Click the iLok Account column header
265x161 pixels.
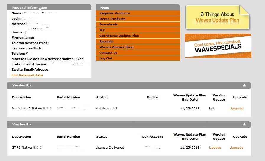tap(152, 137)
